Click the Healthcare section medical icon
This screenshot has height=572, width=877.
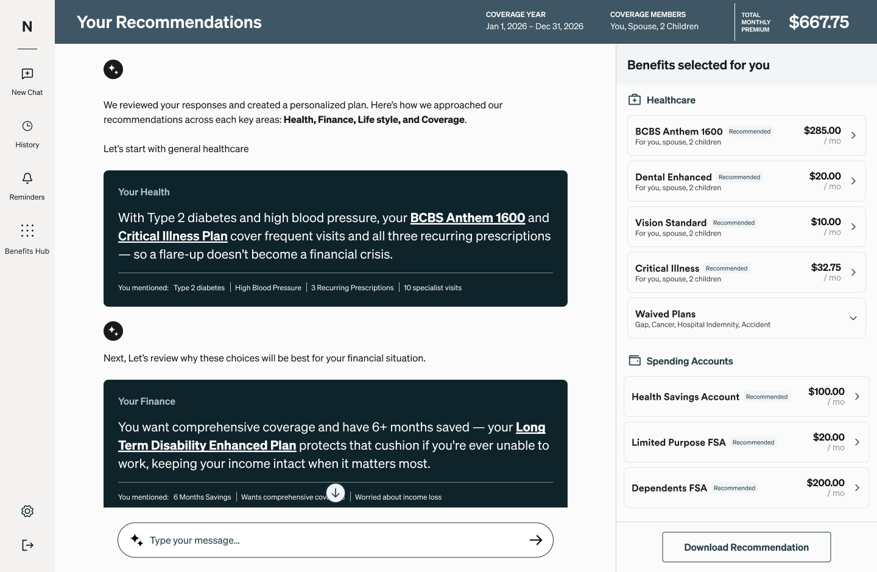point(635,100)
